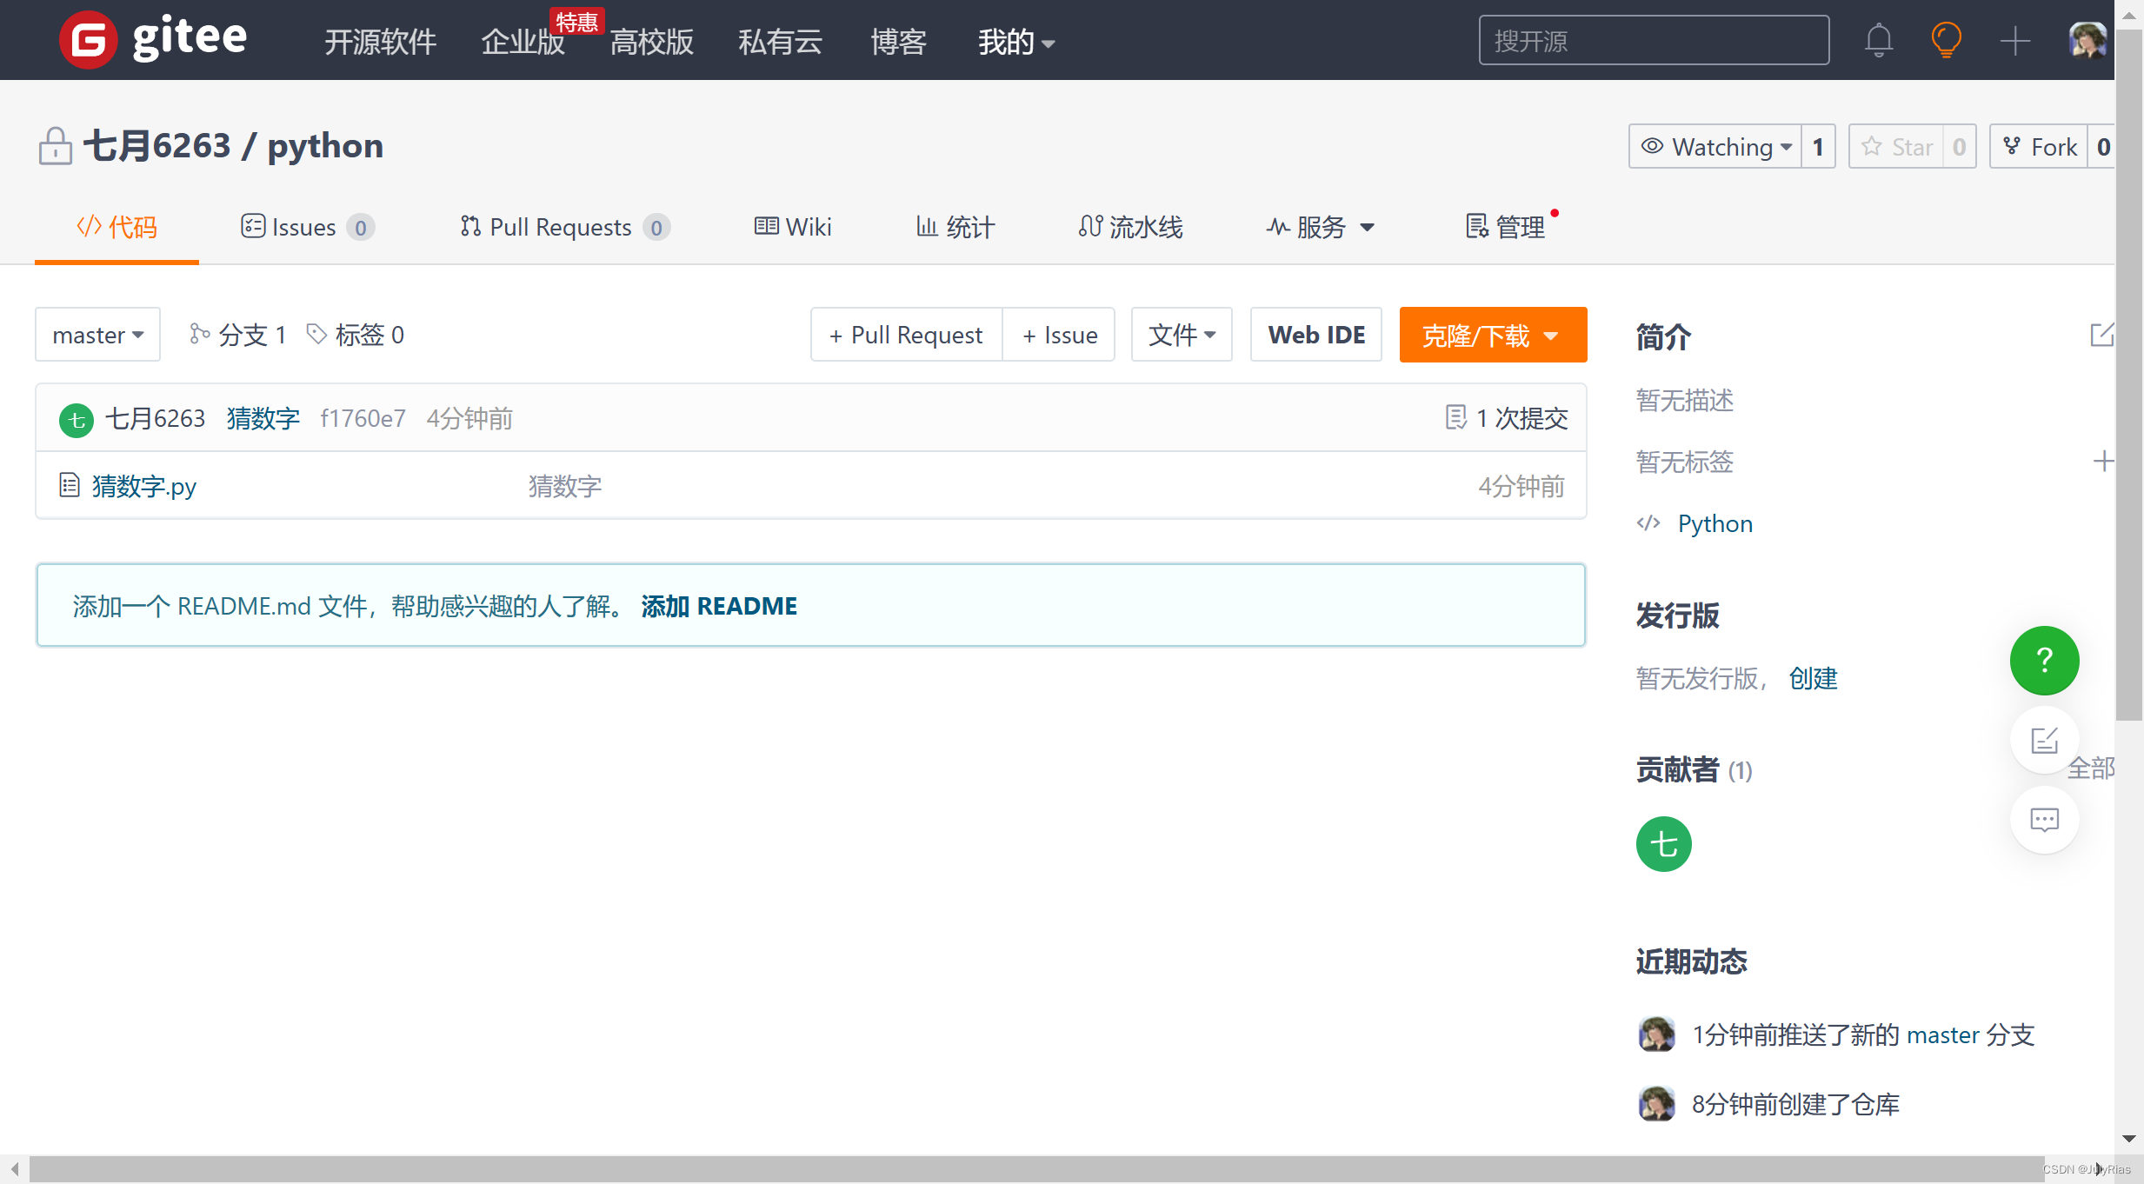Click the 搜开源 search field
This screenshot has height=1184, width=2144.
click(x=1653, y=41)
